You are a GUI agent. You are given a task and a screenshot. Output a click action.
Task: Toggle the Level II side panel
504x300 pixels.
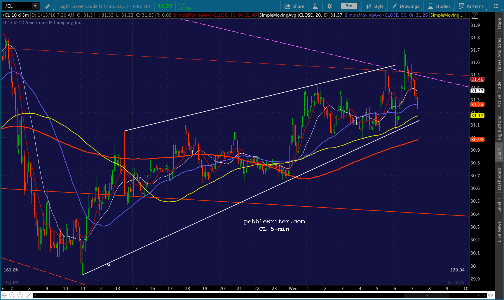[x=499, y=205]
